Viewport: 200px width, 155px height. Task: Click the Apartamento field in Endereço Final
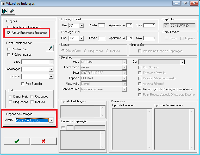[x=129, y=38]
